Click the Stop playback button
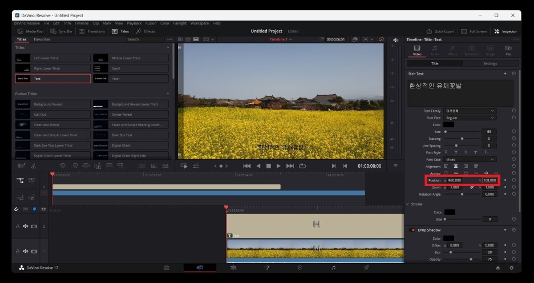The height and width of the screenshot is (283, 534). pyautogui.click(x=268, y=166)
